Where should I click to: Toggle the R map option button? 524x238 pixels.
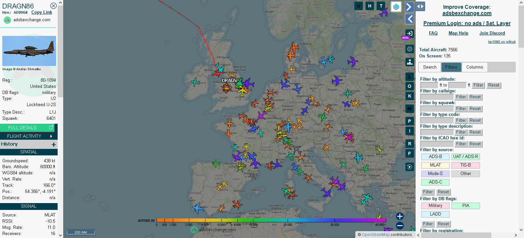click(410, 144)
